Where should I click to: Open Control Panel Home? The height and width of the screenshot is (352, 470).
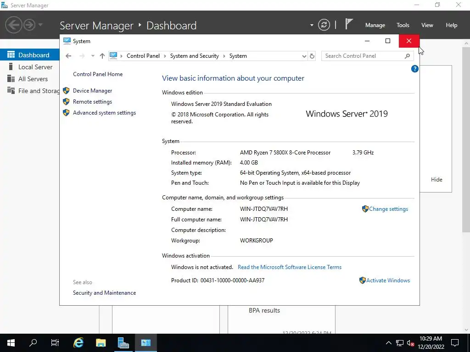point(98,74)
